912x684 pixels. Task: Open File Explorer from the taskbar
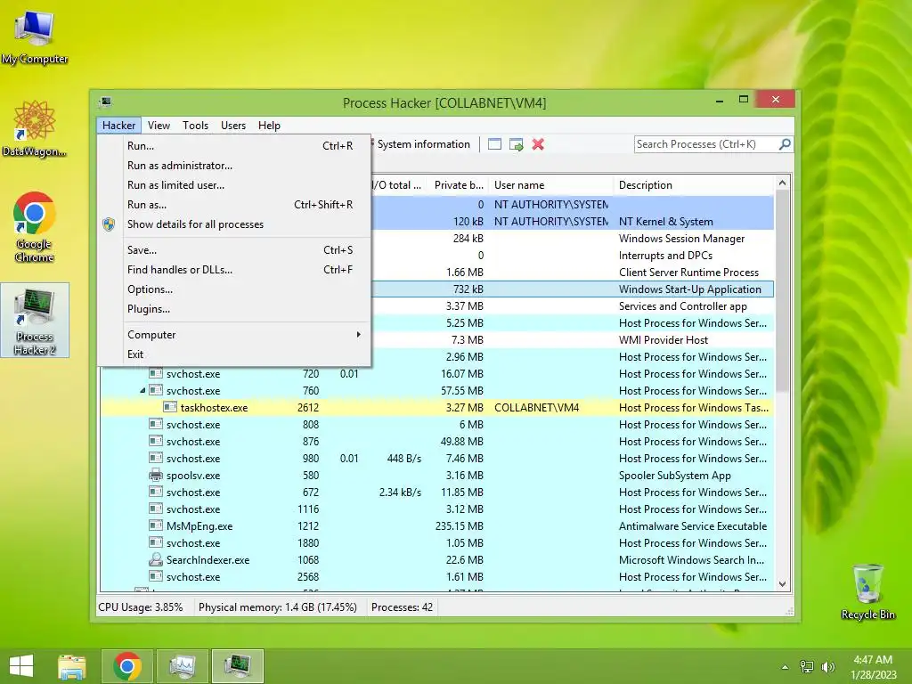pyautogui.click(x=72, y=666)
